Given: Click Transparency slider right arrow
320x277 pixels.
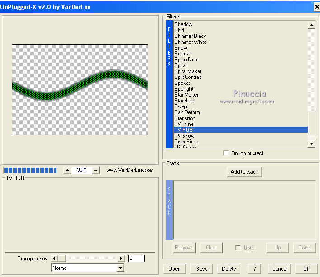Looking at the screenshot, I should (121, 258).
